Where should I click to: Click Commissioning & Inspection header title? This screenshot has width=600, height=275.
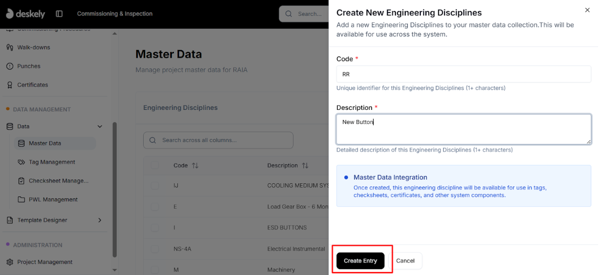coord(115,14)
